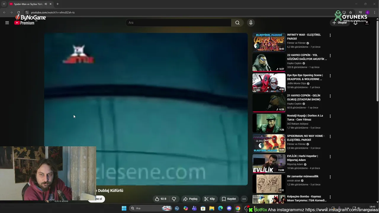Image resolution: width=379 pixels, height=213 pixels.
Task: Open Bir zamanlar mümessillik video title
Action: point(303,176)
